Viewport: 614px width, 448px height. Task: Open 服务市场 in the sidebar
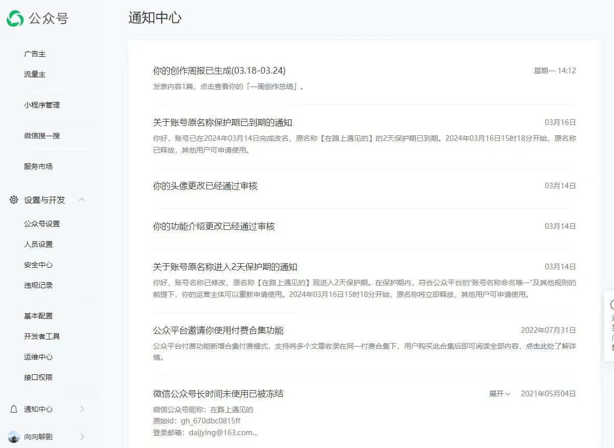[x=38, y=166]
